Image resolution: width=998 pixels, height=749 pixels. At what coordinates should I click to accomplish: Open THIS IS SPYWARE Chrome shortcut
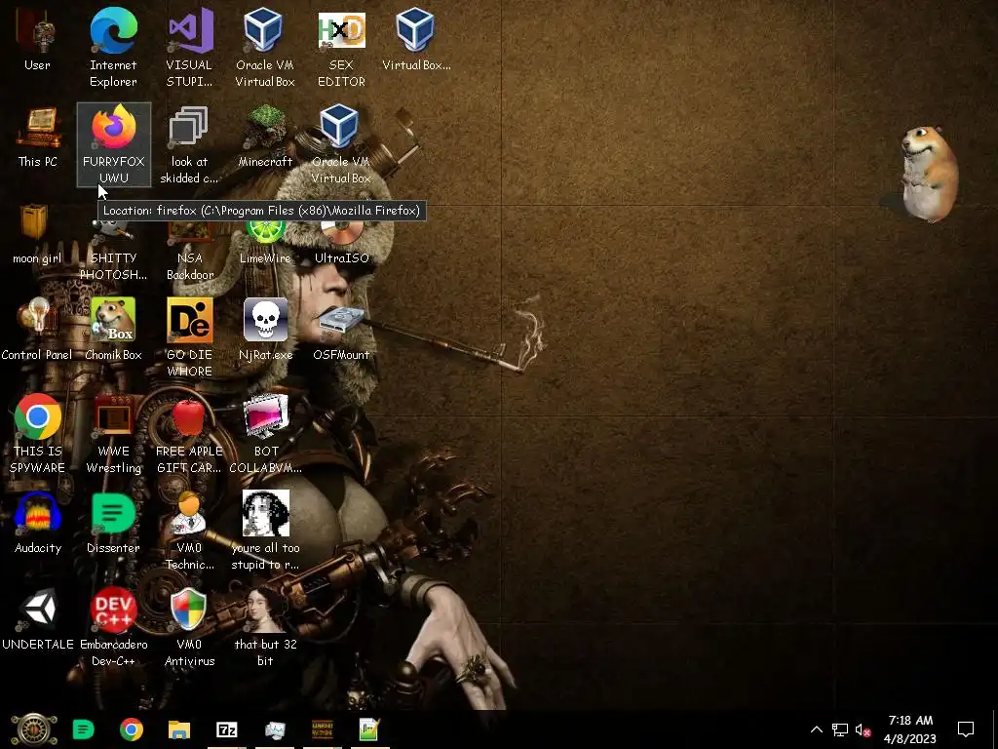coord(38,434)
